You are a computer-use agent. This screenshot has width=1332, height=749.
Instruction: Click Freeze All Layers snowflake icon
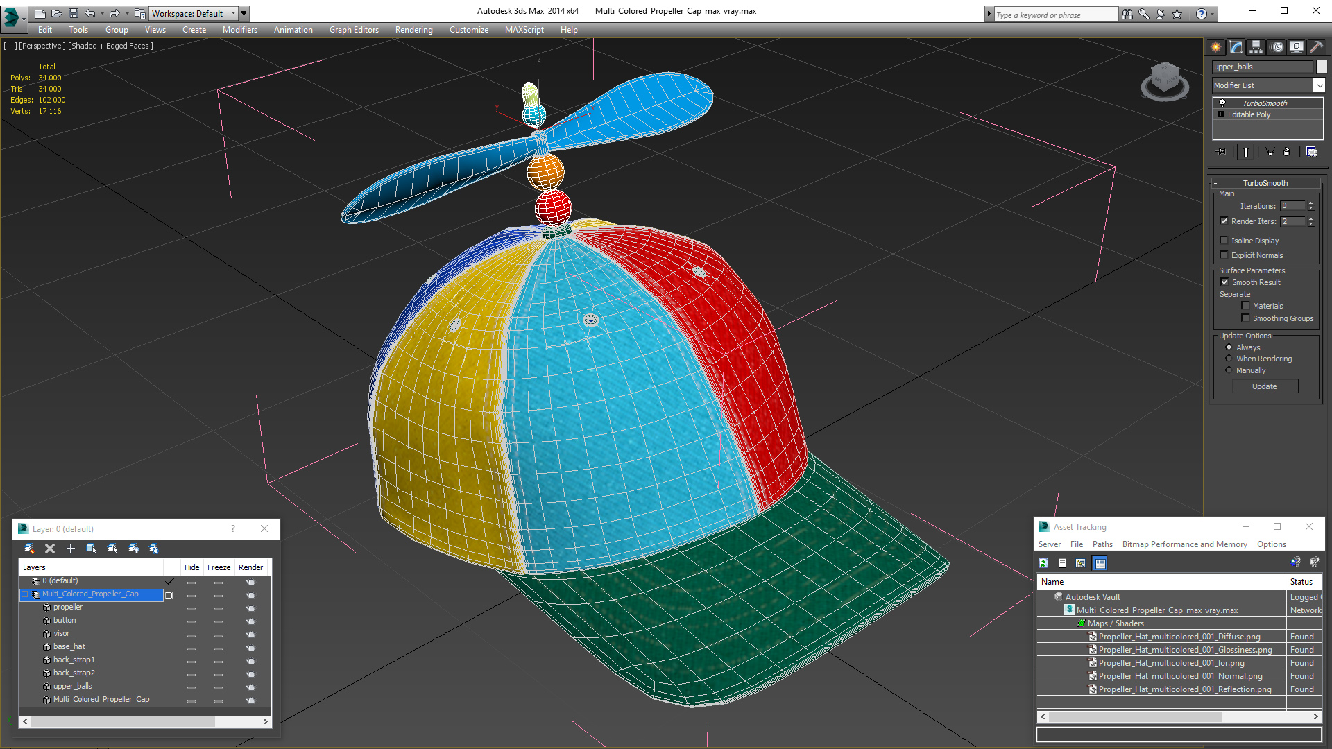coord(154,549)
